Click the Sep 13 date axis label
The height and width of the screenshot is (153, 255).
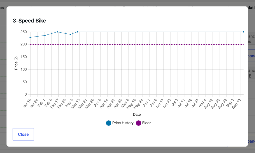tap(236, 104)
